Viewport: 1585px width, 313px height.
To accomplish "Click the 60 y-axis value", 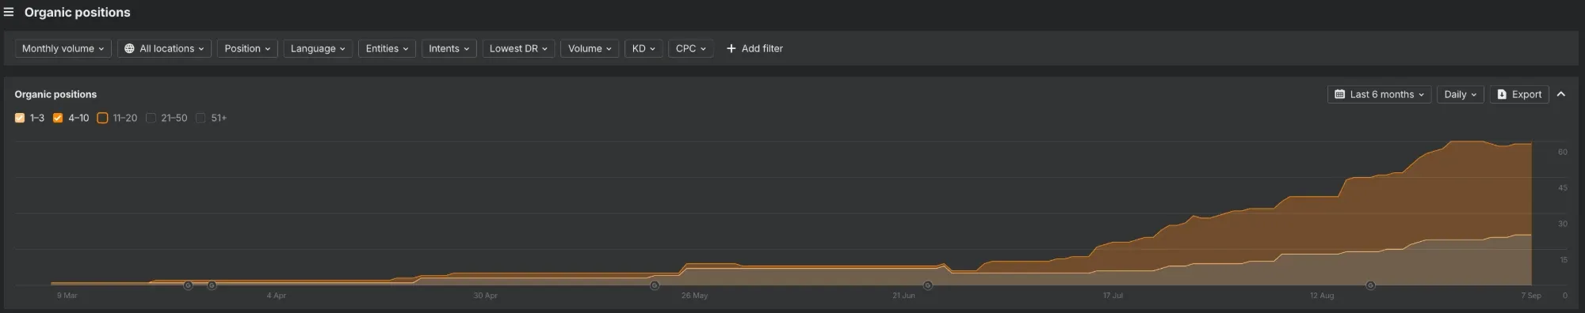I will click(x=1563, y=152).
